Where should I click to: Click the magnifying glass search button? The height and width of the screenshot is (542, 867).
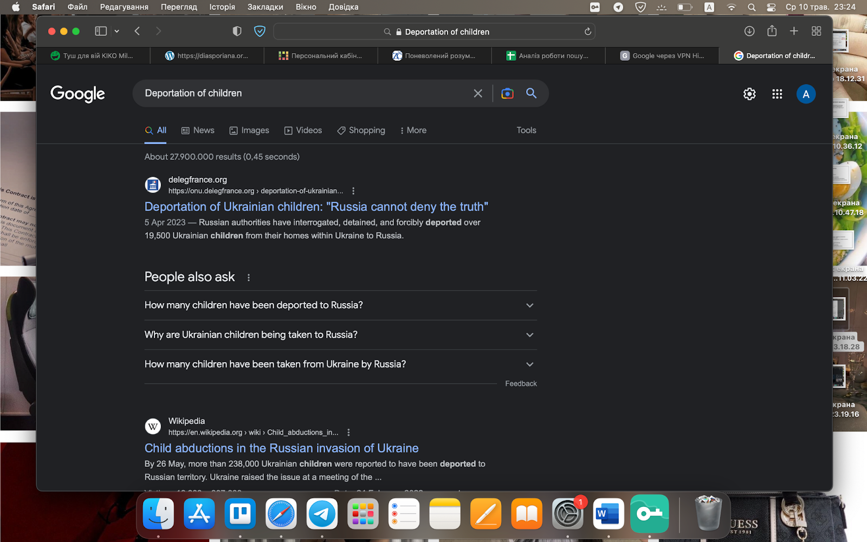(531, 93)
